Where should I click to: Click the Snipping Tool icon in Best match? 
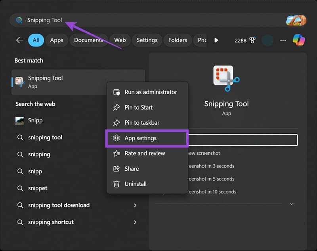point(20,82)
